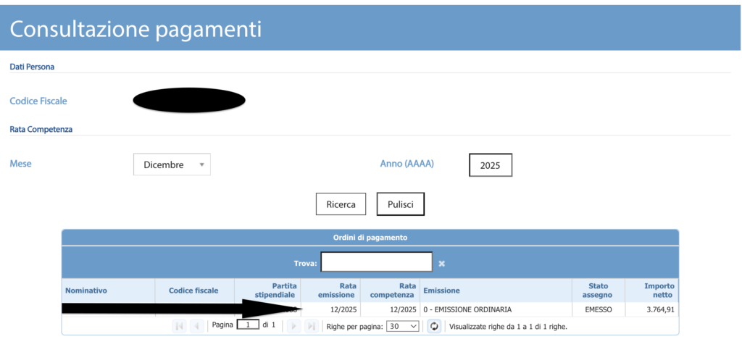Sort by the Stato assegno column header

[597, 290]
